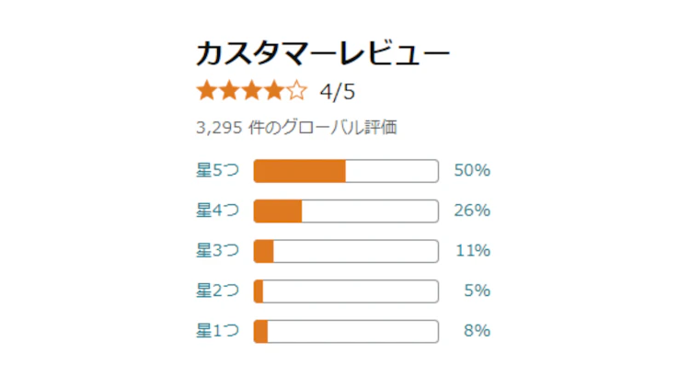This screenshot has width=690, height=388.
Task: Click the 5-star histogram bar
Action: pos(346,171)
